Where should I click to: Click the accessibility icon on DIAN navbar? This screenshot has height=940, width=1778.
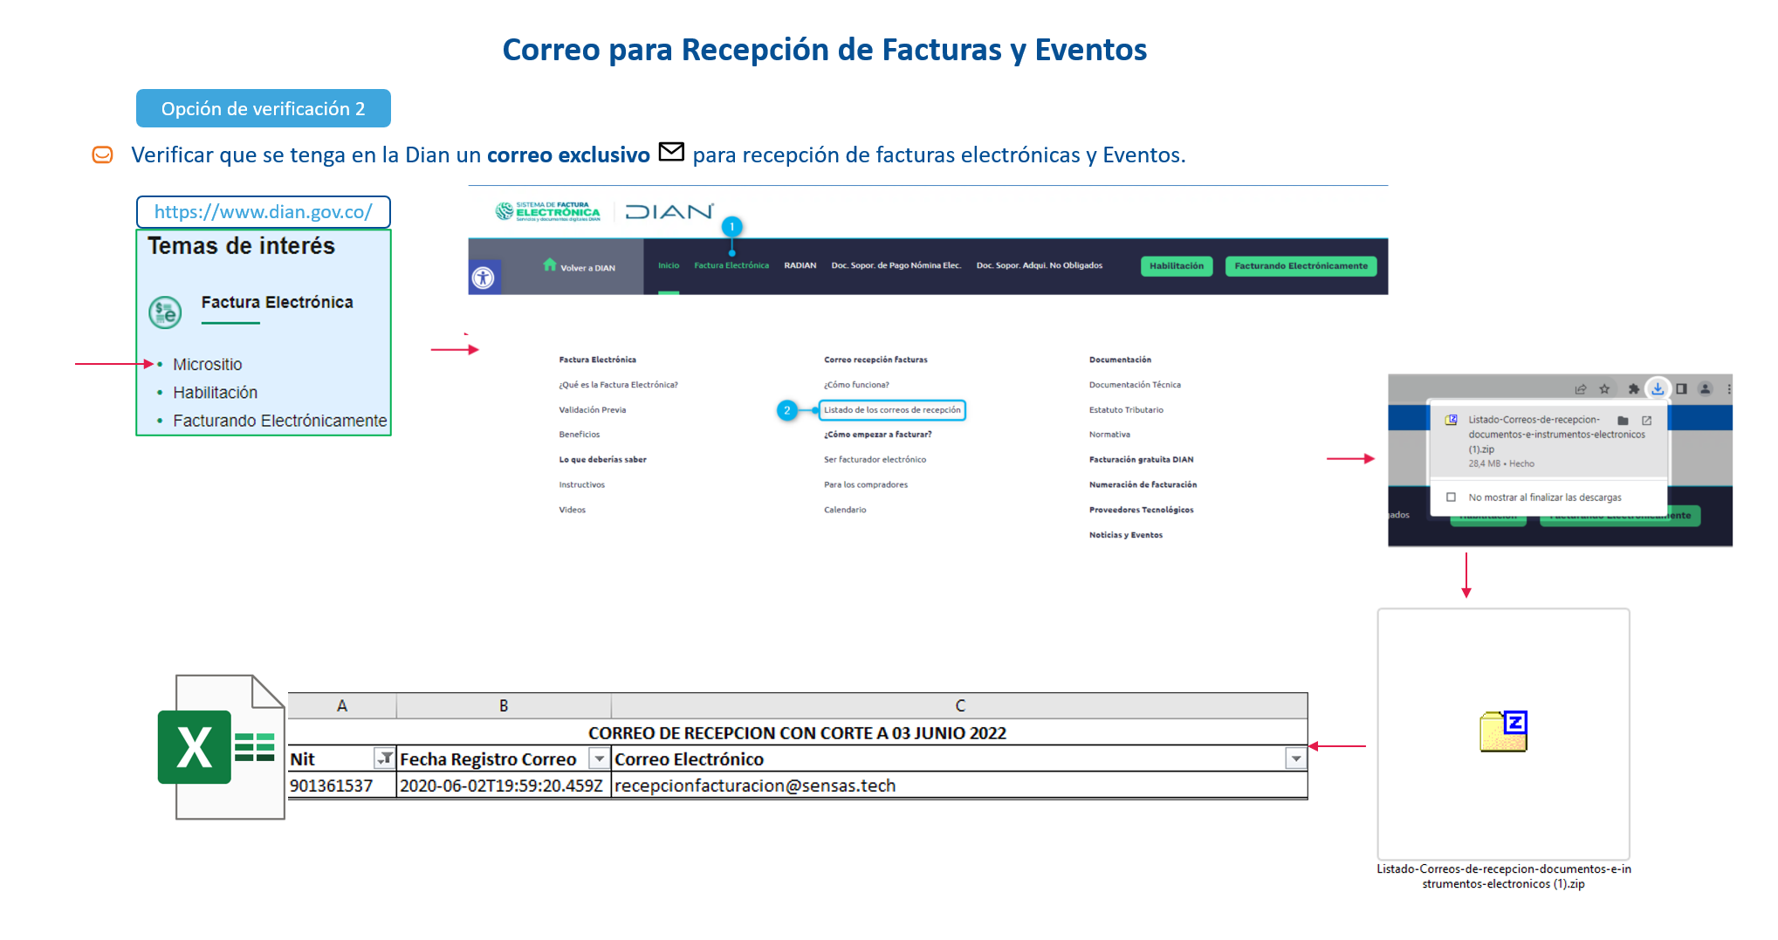(484, 278)
